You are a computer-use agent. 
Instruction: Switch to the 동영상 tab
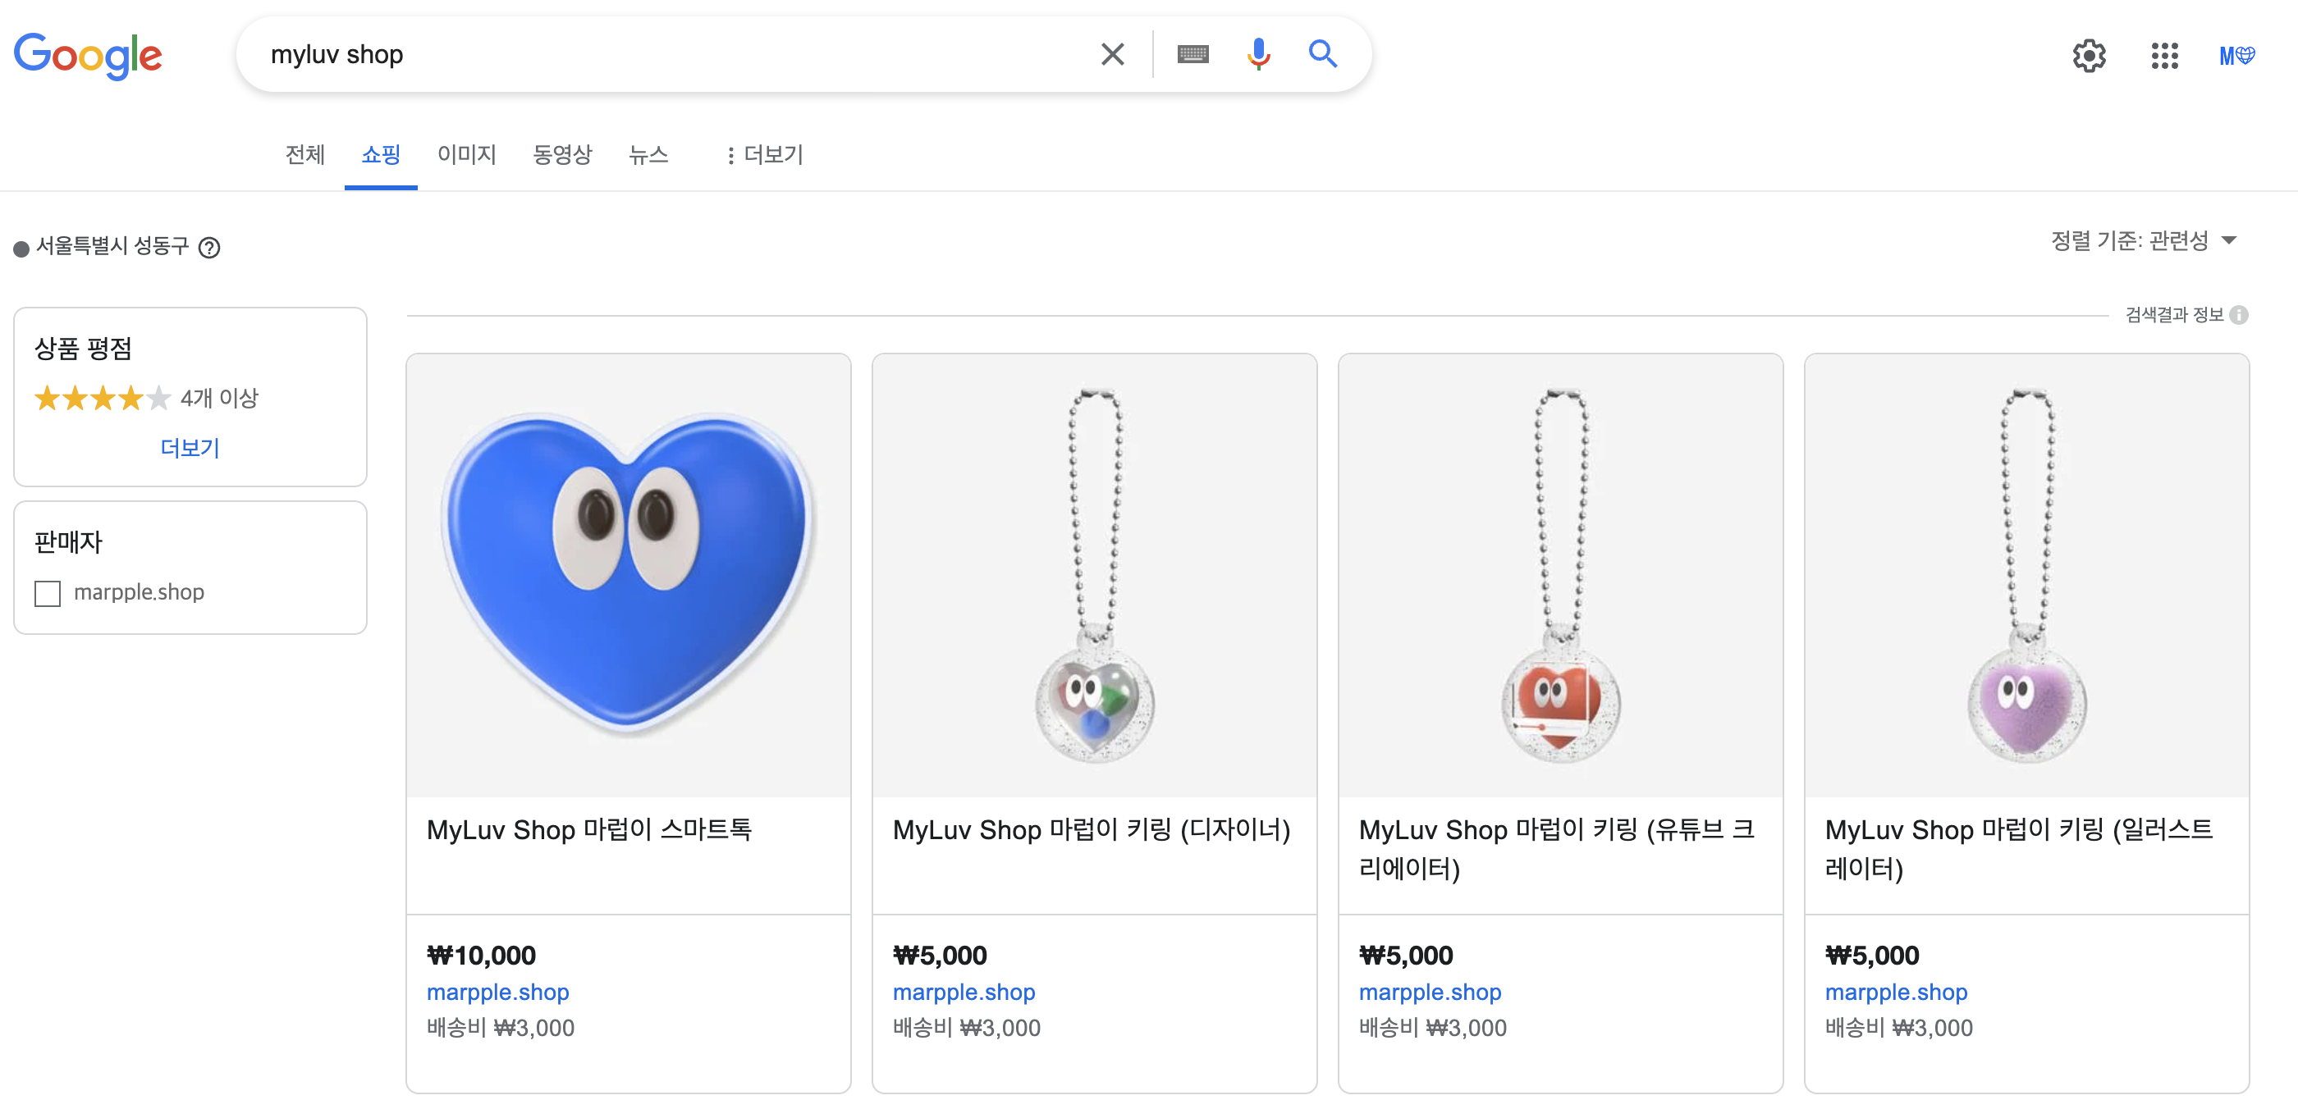click(562, 155)
